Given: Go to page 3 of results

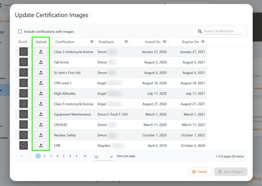Looking at the screenshot, I should point(51,156).
